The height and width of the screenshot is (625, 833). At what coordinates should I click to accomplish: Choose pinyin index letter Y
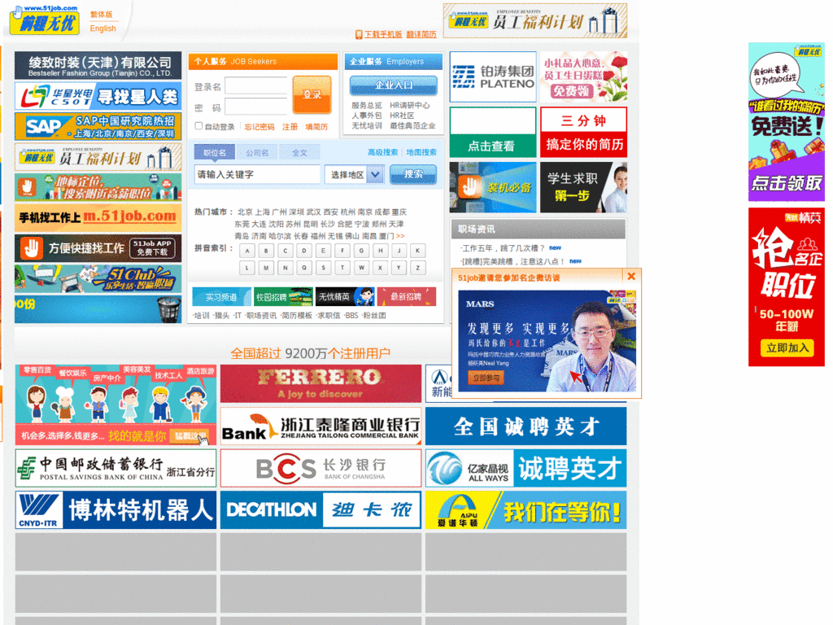pos(399,268)
